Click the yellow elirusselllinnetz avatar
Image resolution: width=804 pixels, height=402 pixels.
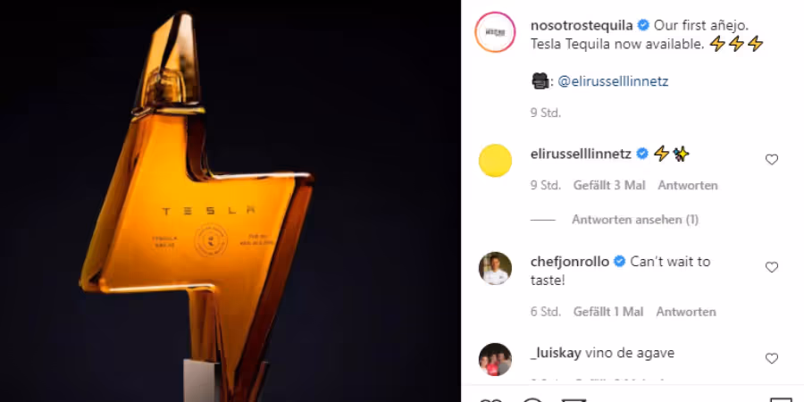coord(495,161)
